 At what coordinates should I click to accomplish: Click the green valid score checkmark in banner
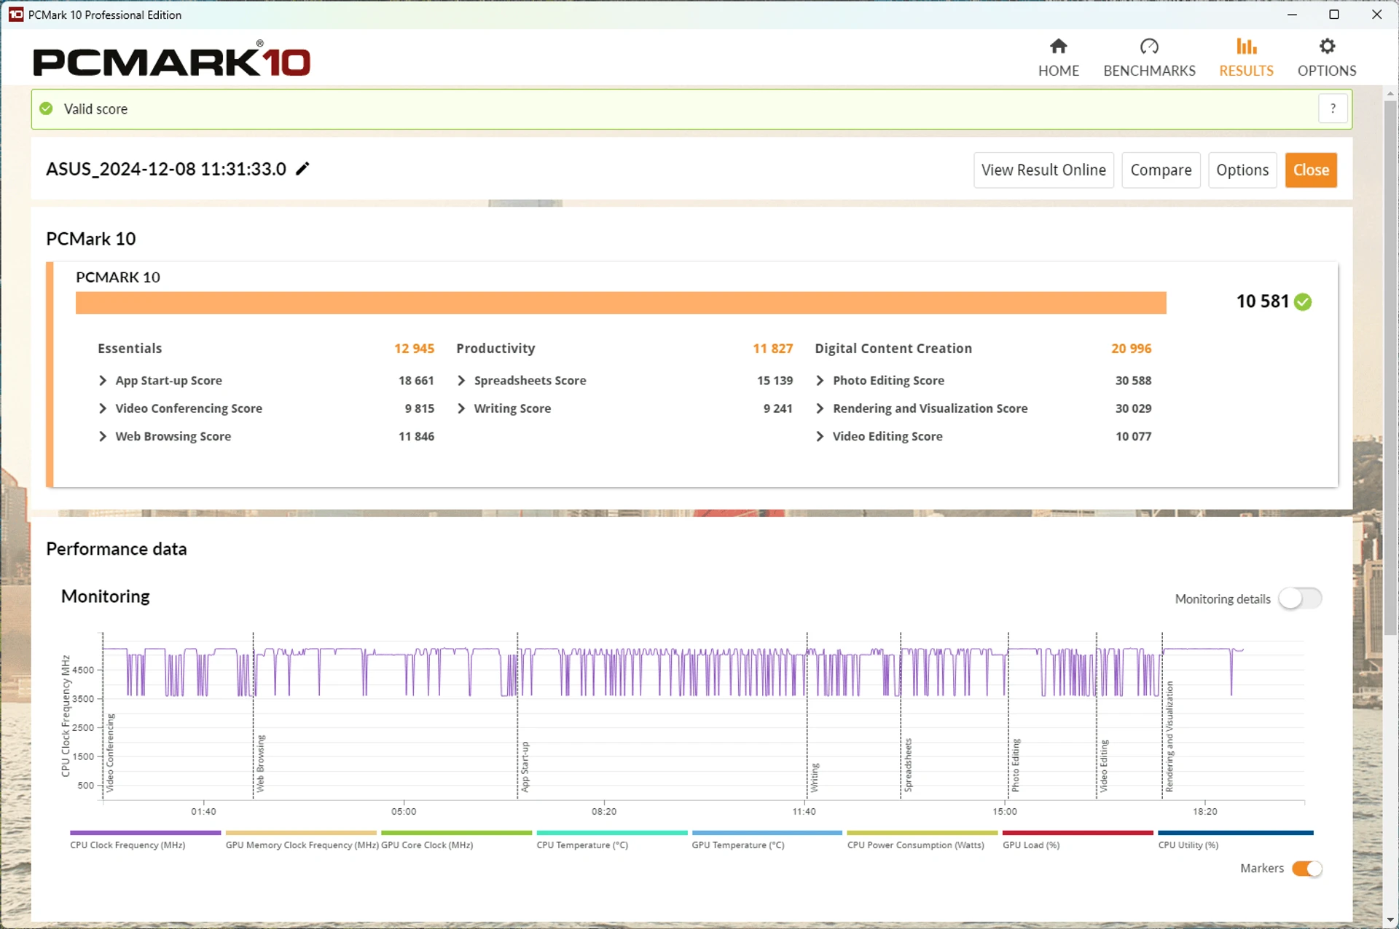[46, 108]
